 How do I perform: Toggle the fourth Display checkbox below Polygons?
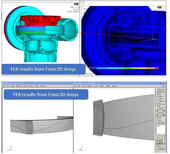tap(157, 103)
